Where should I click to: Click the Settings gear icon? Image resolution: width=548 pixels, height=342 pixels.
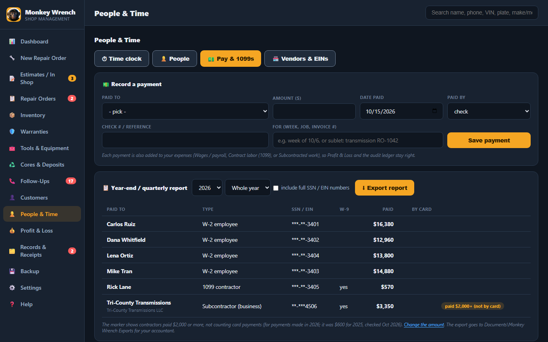(x=12, y=288)
